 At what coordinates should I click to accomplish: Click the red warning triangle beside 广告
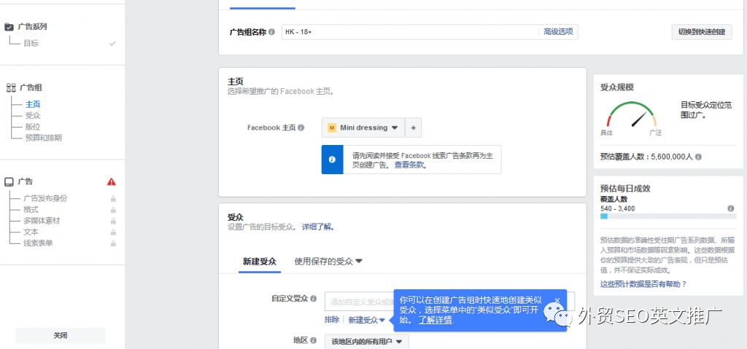click(x=112, y=181)
